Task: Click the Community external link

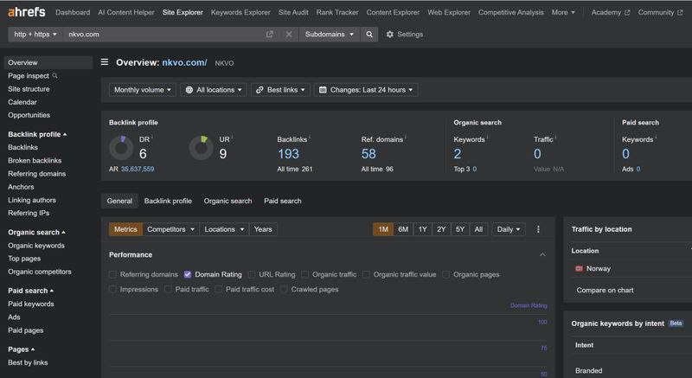Action: pyautogui.click(x=660, y=12)
